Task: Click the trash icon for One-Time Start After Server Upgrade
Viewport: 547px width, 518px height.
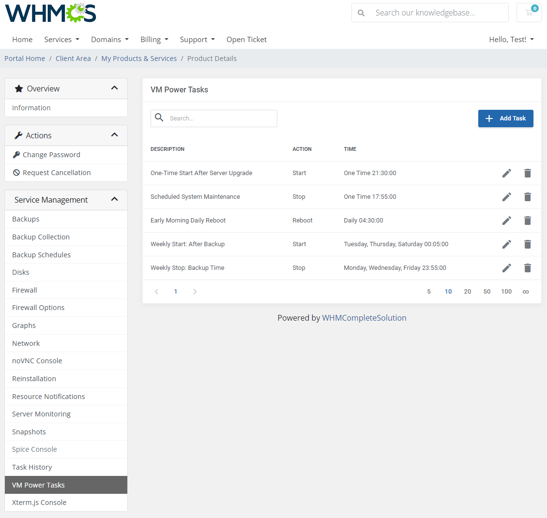Action: point(527,173)
